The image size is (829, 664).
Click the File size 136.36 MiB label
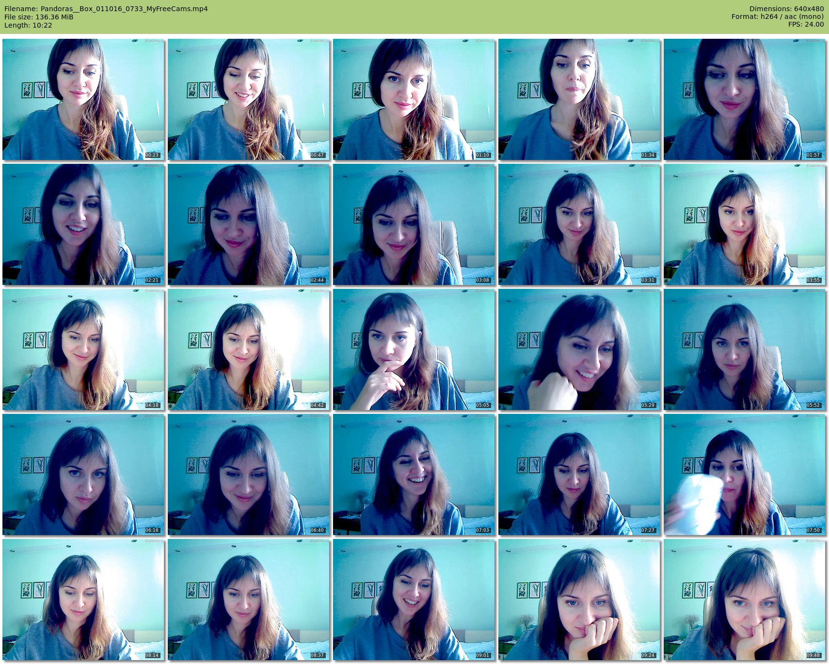(x=39, y=17)
